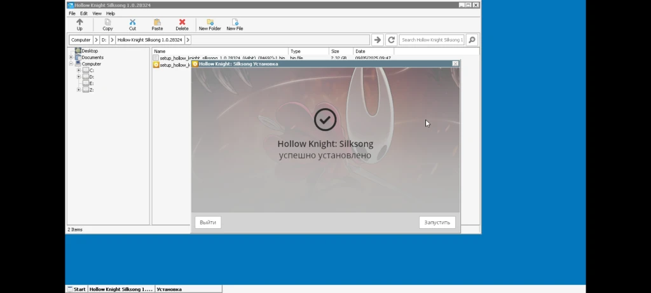Click the search magnifier icon
This screenshot has height=293, width=651.
(x=472, y=40)
